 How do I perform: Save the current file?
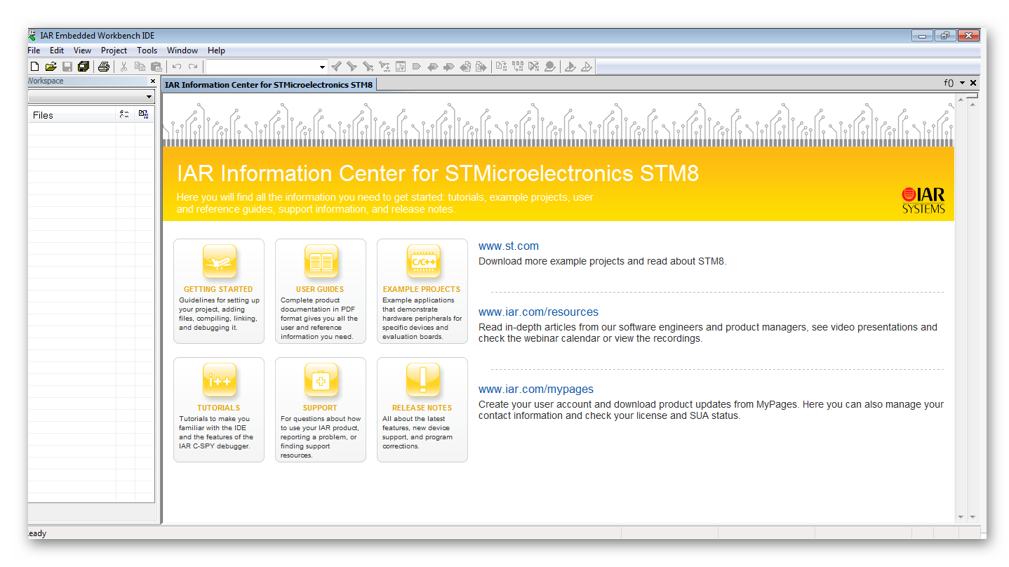(x=67, y=66)
